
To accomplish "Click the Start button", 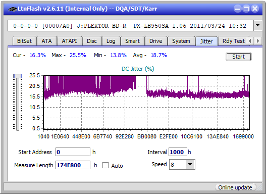I will click(x=239, y=57).
